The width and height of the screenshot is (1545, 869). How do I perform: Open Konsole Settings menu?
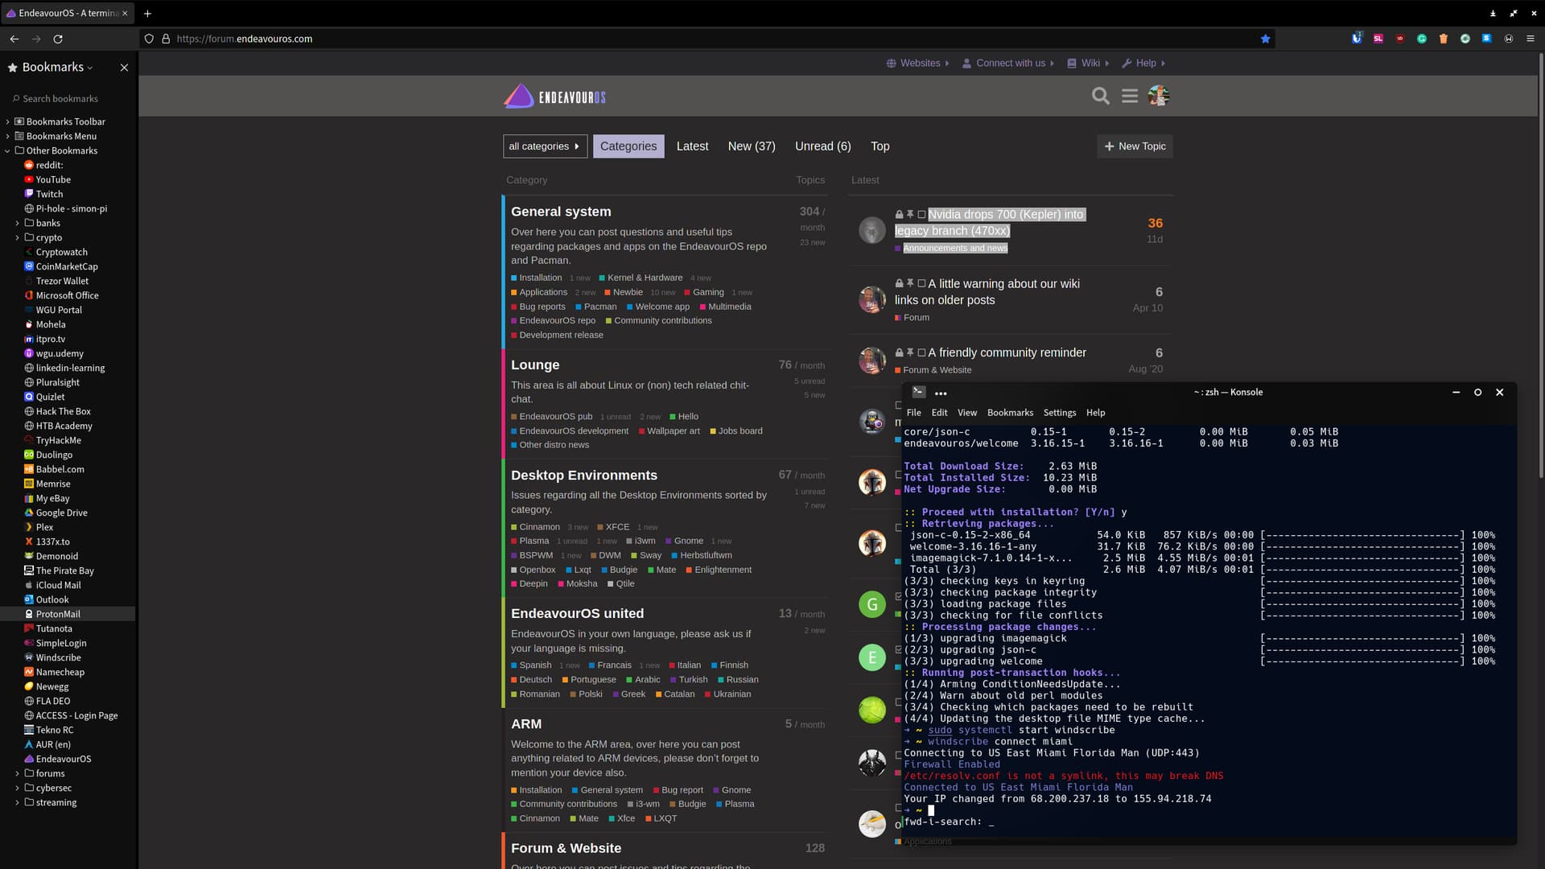pos(1059,413)
